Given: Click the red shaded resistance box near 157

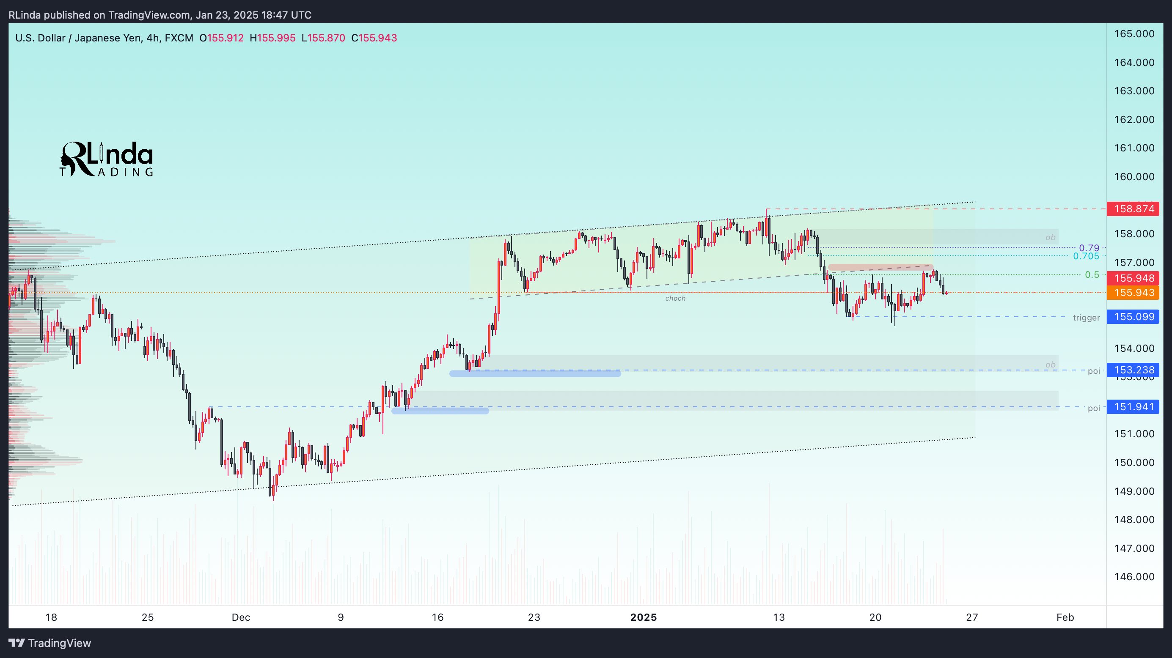Looking at the screenshot, I should [880, 267].
